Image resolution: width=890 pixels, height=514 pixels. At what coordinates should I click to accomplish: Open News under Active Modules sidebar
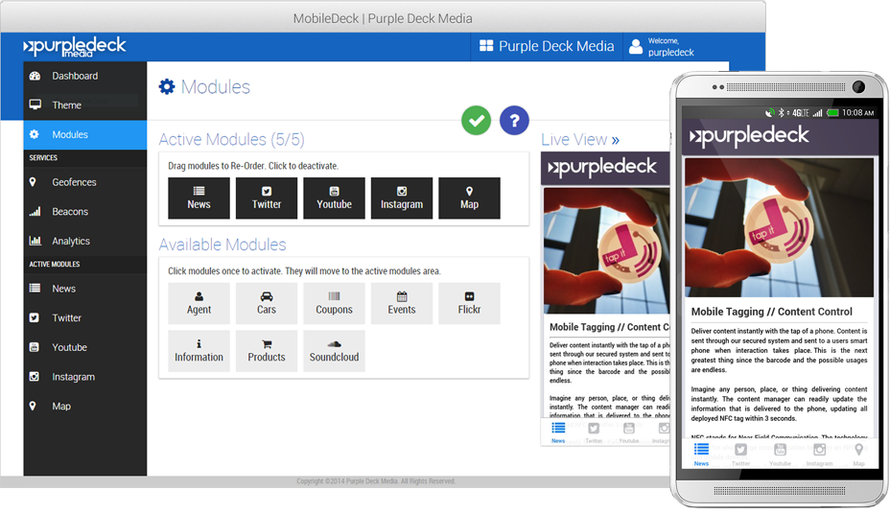coord(85,289)
